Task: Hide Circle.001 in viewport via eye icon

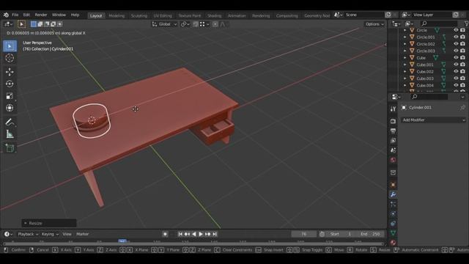Action: coord(456,37)
